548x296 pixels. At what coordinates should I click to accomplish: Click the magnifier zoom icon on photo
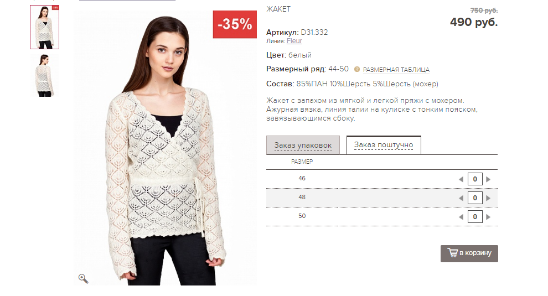click(x=83, y=278)
